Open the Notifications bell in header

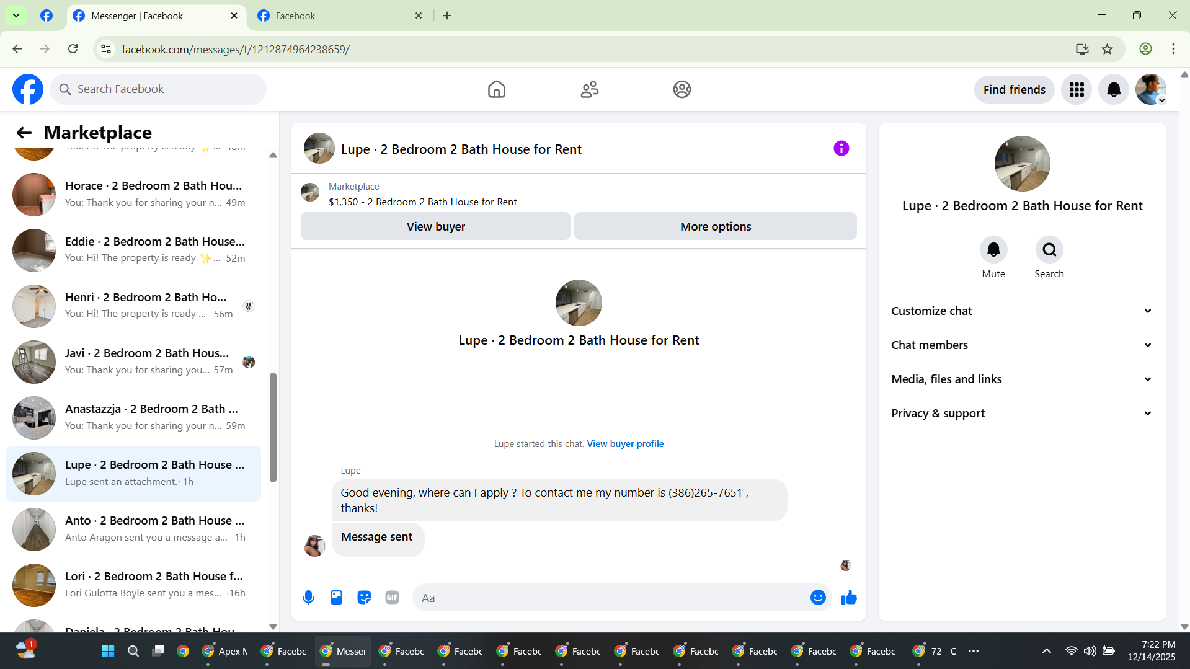point(1114,89)
